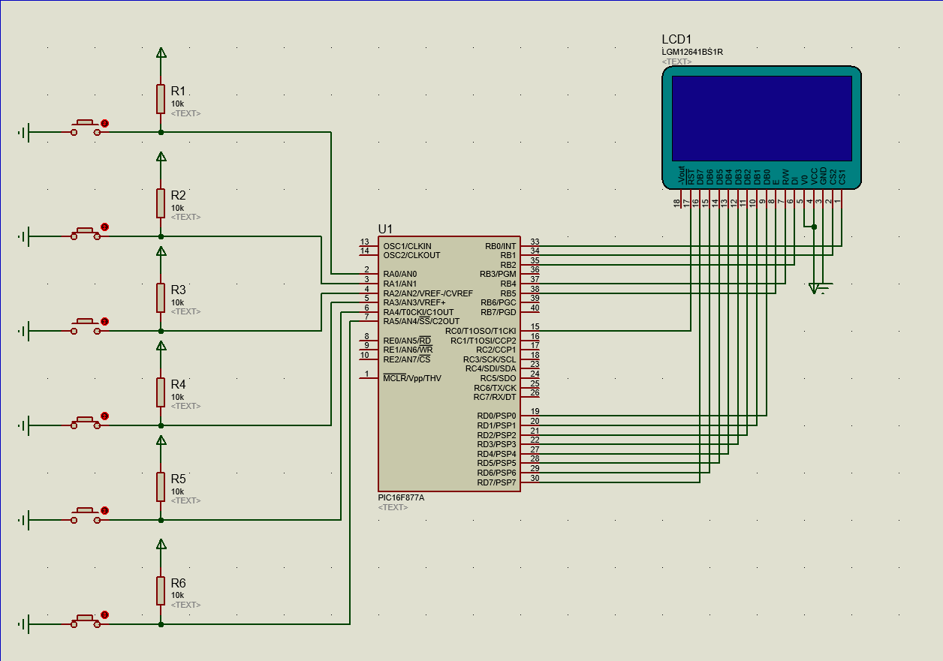The width and height of the screenshot is (943, 661).
Task: Click the RE0/AN5/RD pin label
Action: coord(406,341)
